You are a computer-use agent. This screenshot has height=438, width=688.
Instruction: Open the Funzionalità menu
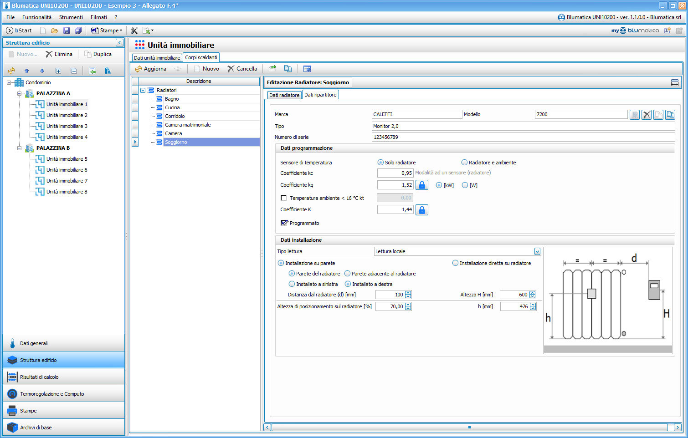coord(36,17)
